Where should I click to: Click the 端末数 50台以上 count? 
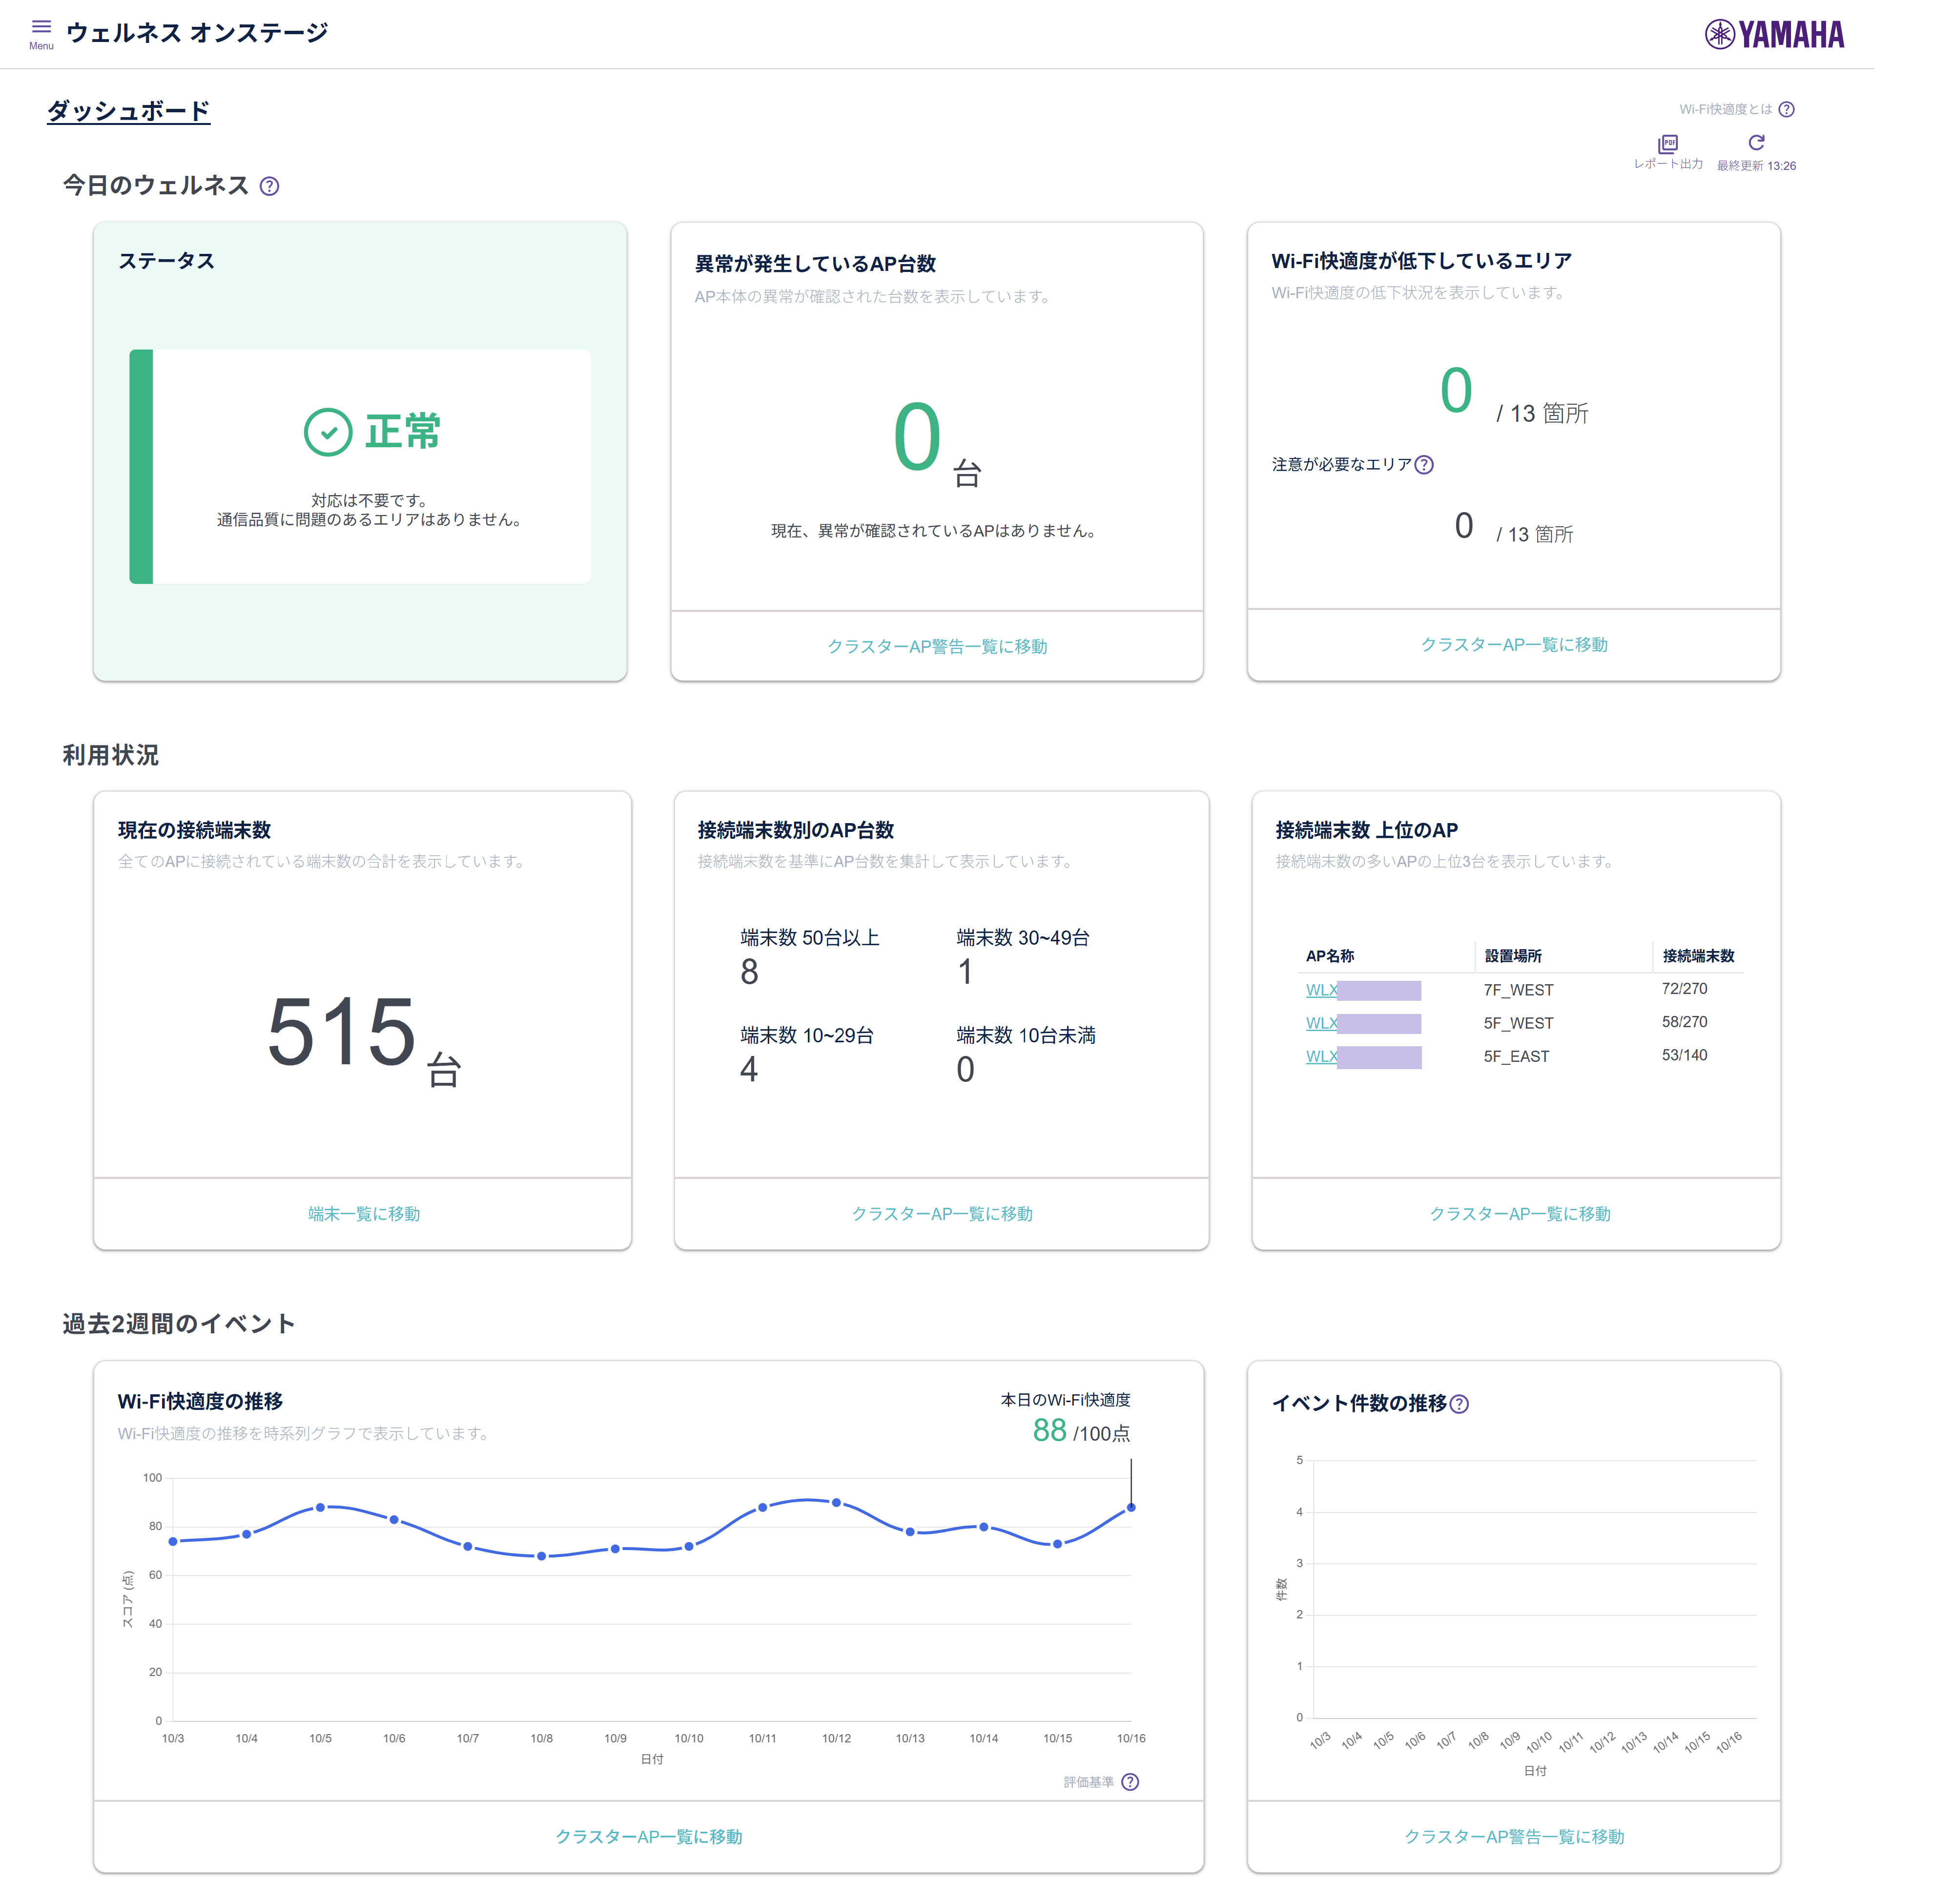(x=749, y=971)
